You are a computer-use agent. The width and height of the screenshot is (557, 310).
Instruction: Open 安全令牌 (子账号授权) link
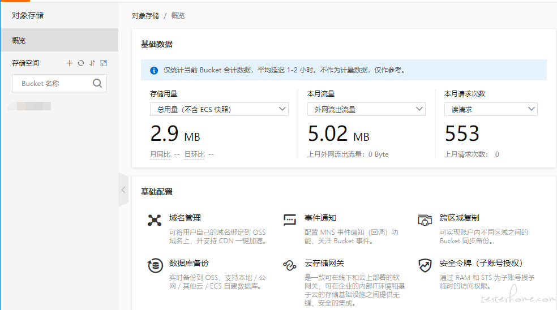coord(482,263)
